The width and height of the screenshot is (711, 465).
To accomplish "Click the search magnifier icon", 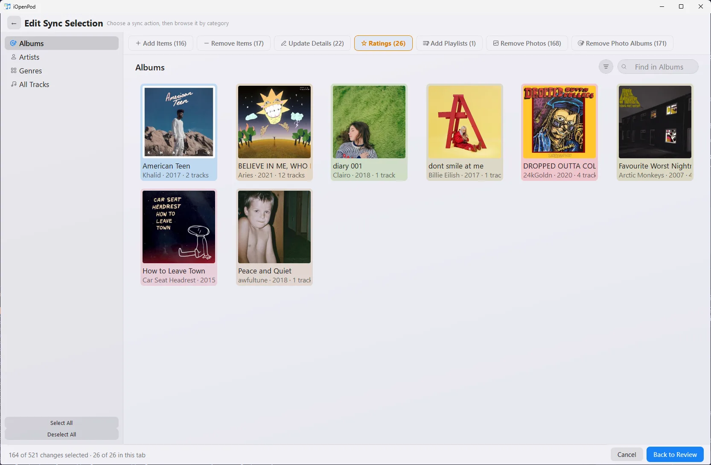I will coord(624,67).
